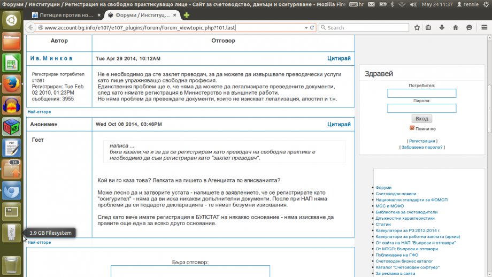
Task: Open mail envelope indicator in top panel
Action: (x=371, y=4)
